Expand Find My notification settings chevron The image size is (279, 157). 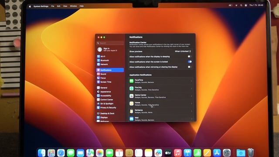pyautogui.click(x=191, y=89)
